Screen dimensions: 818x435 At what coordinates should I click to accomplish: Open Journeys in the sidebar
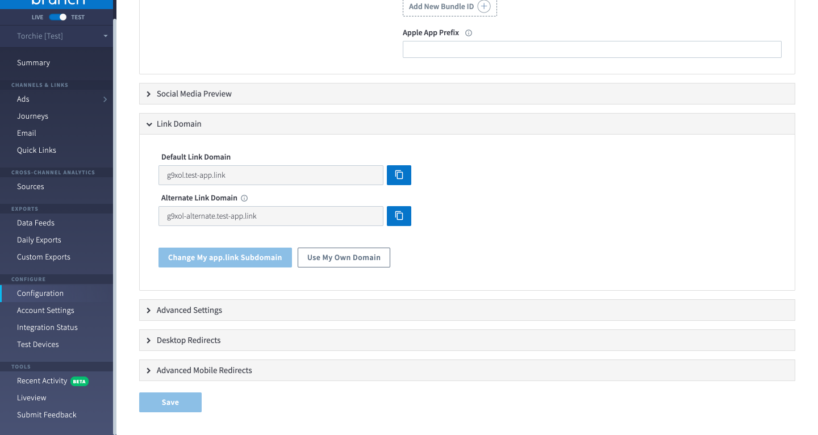coord(32,116)
